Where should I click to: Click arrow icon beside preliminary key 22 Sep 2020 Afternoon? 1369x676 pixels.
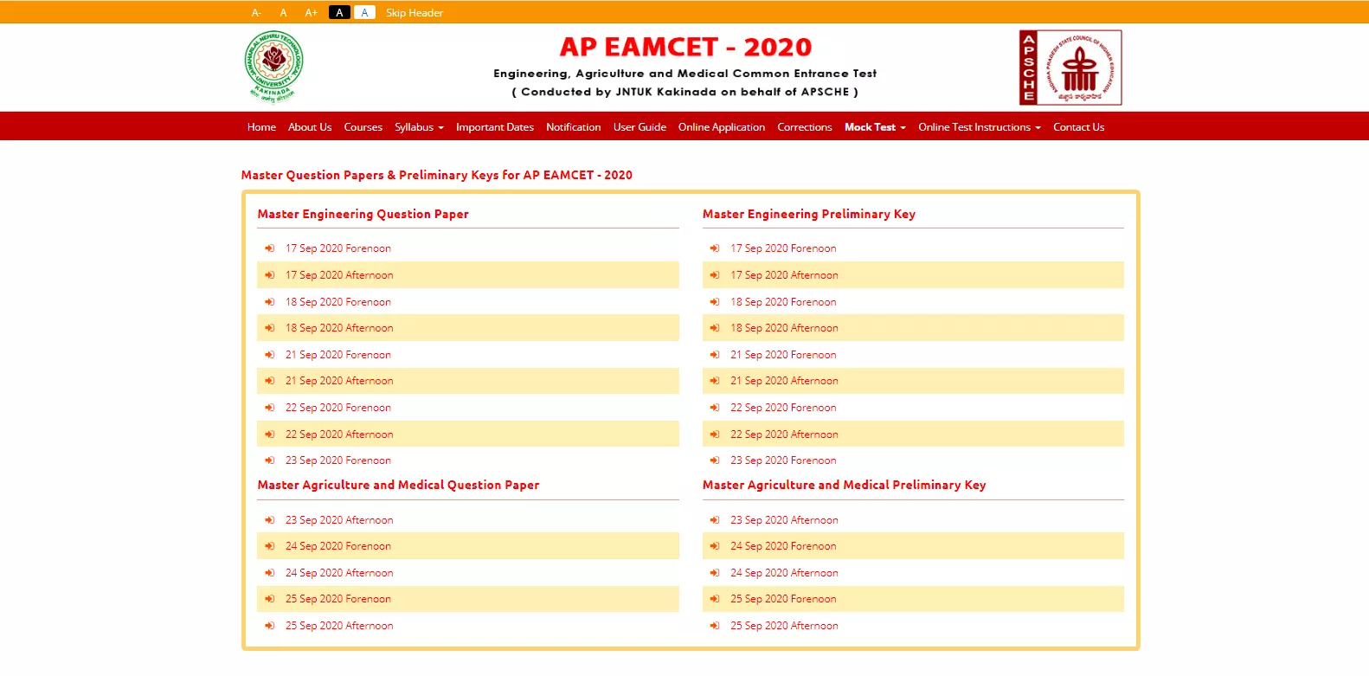tap(715, 435)
